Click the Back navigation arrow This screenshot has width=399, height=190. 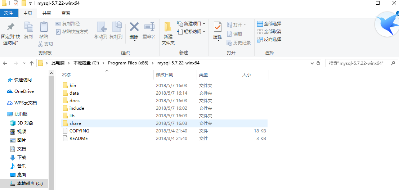pyautogui.click(x=5, y=63)
